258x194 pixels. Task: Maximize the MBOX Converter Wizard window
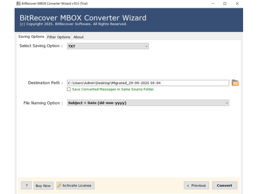pos(225,3)
